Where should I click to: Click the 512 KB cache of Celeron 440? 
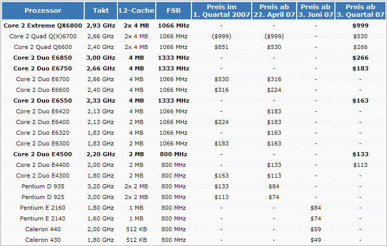pyautogui.click(x=136, y=229)
